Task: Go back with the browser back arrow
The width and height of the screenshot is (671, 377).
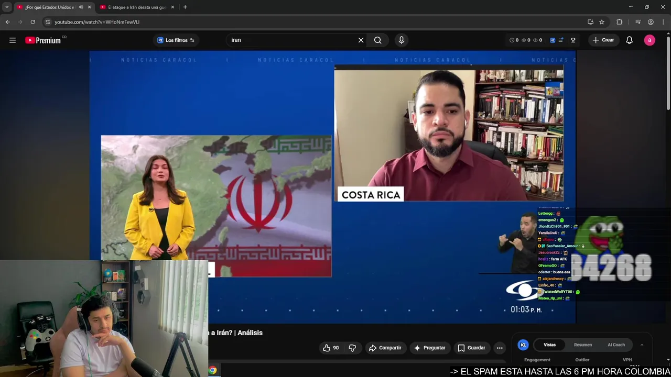Action: coord(7,22)
